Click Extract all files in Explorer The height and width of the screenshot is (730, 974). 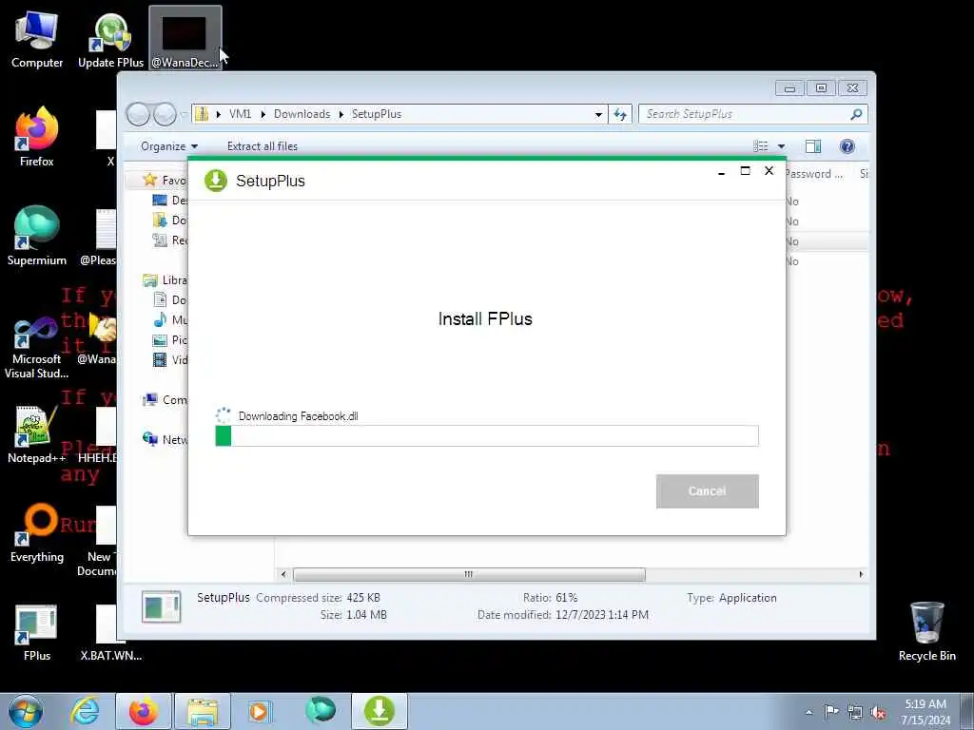tap(263, 146)
